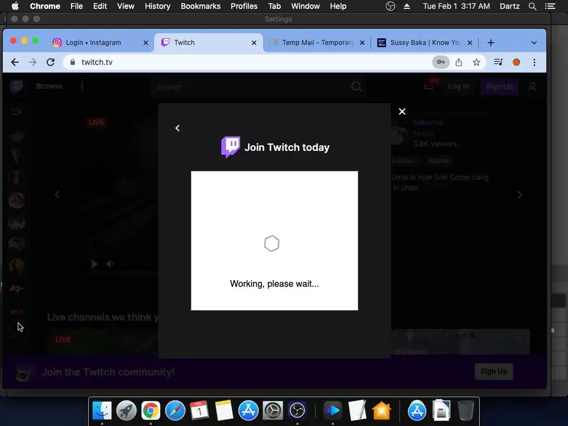Click the share page icon in address bar
Viewport: 568px width, 426px height.
tap(459, 62)
